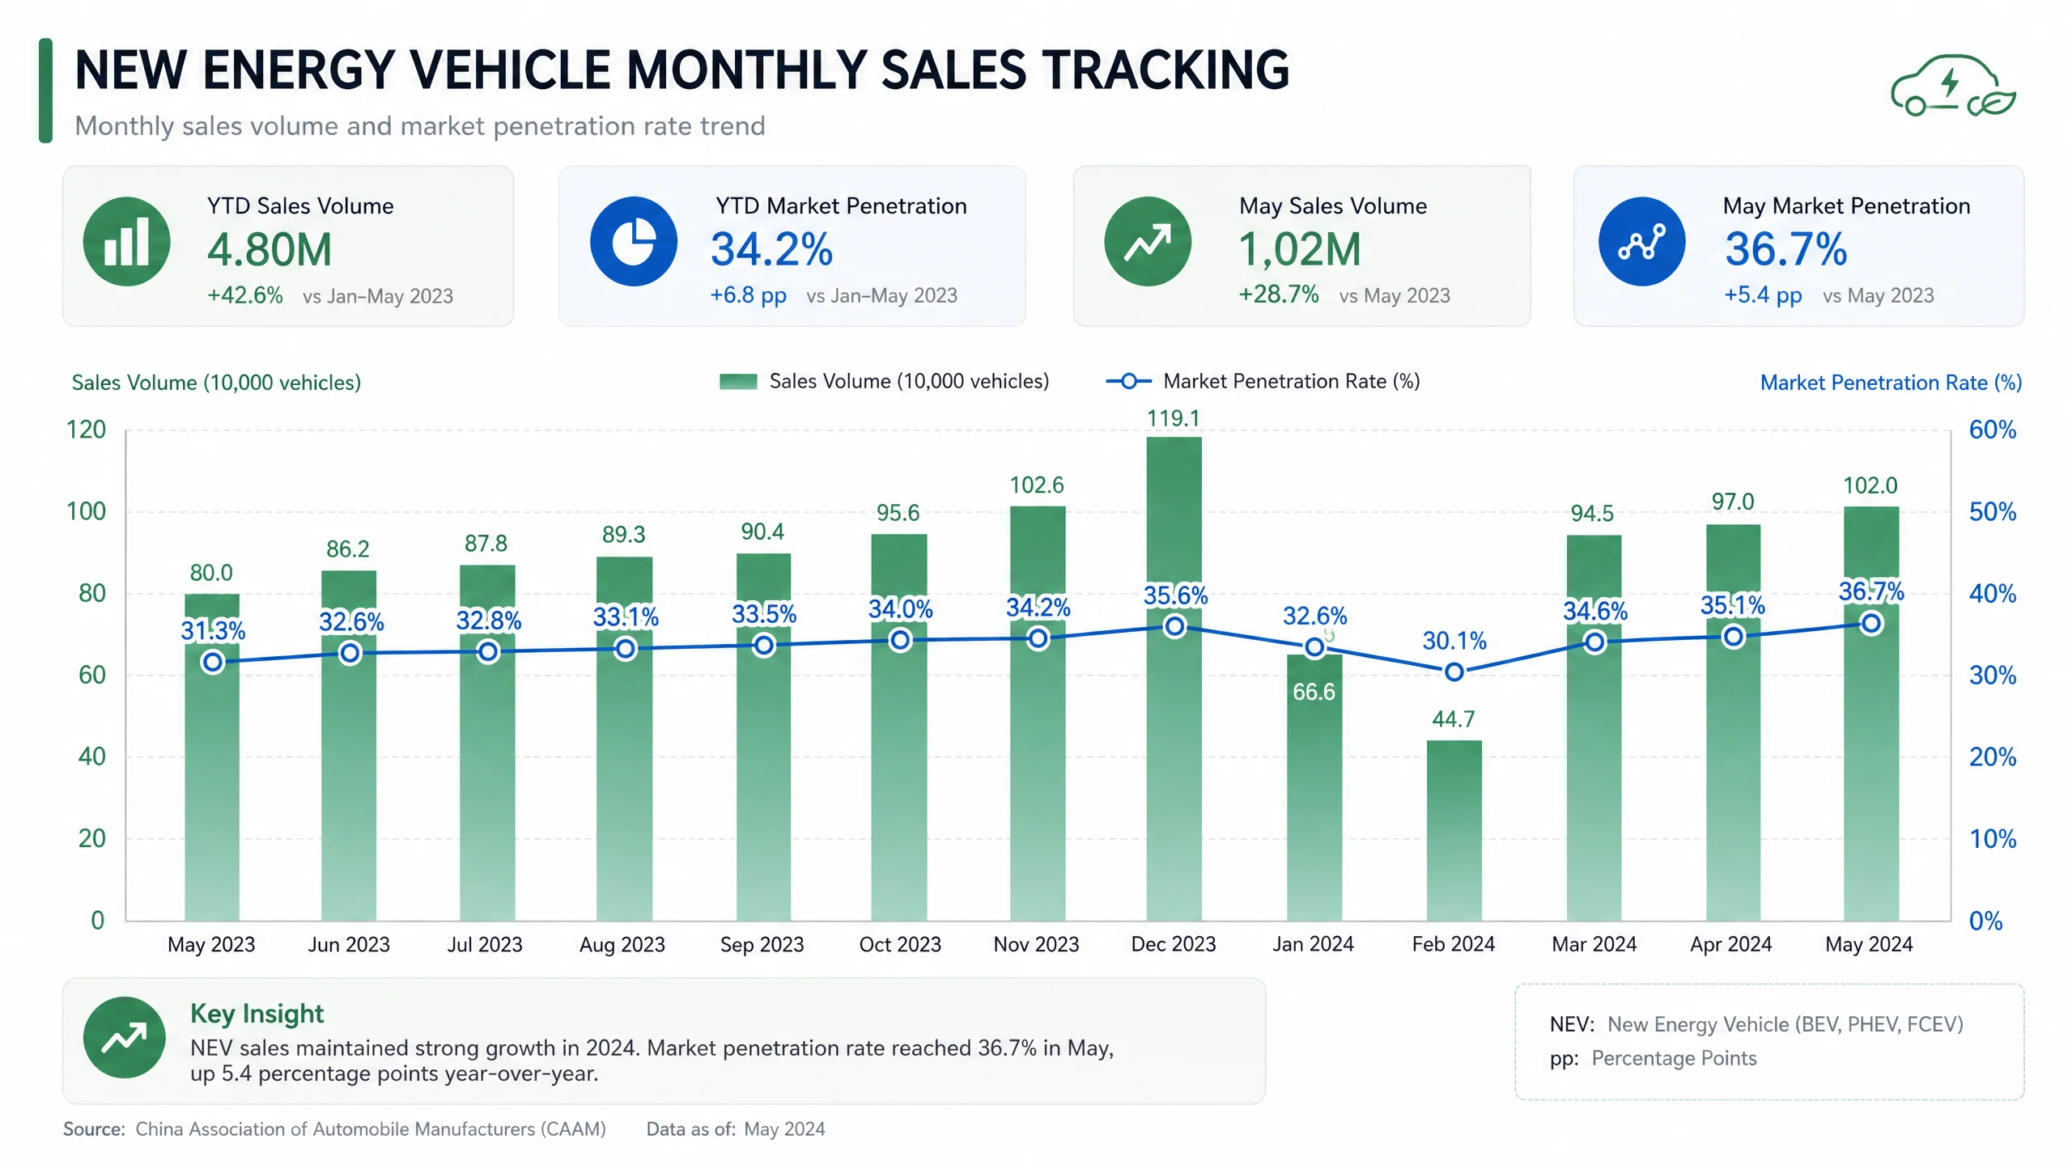Image resolution: width=2072 pixels, height=1165 pixels.
Task: Click the "44.7" bar value label
Action: coord(1454,719)
